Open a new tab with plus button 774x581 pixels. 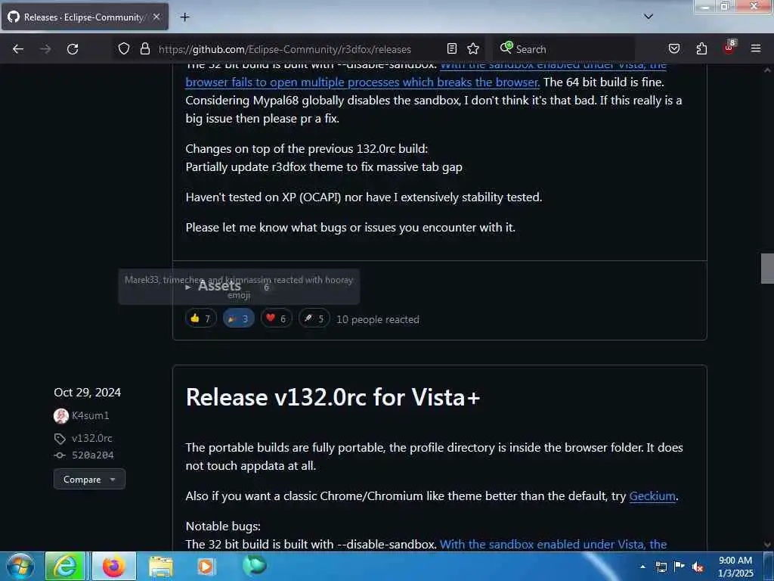pyautogui.click(x=184, y=17)
